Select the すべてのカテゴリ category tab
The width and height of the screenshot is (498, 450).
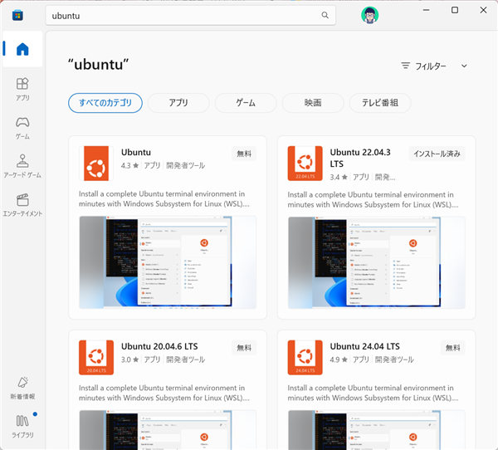tap(105, 103)
